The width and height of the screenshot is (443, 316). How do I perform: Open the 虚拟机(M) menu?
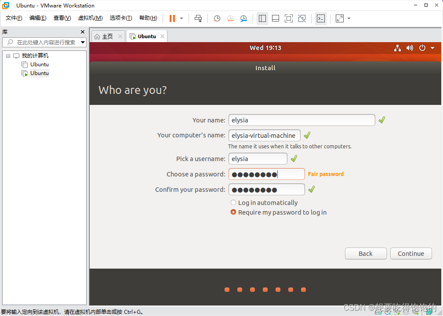click(x=91, y=18)
